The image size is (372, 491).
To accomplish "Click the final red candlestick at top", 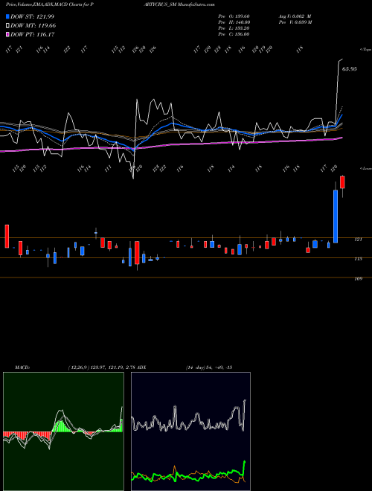I will coord(342,182).
